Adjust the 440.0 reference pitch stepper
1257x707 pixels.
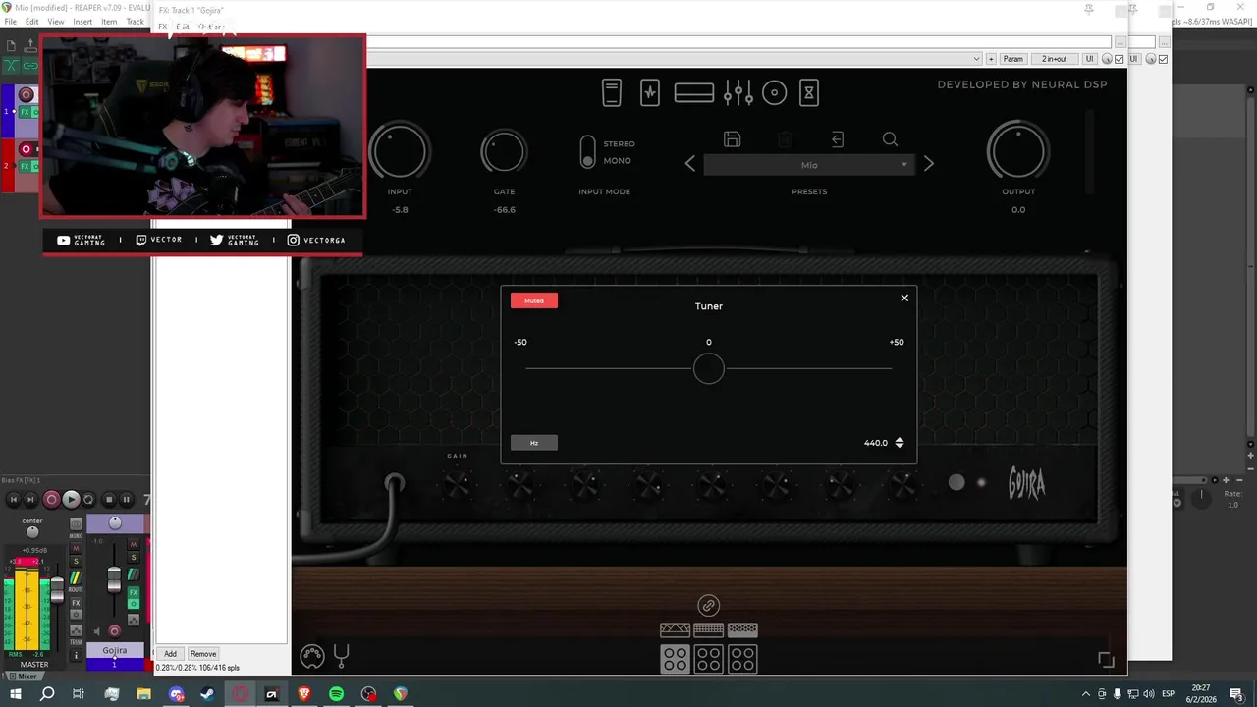pos(900,443)
